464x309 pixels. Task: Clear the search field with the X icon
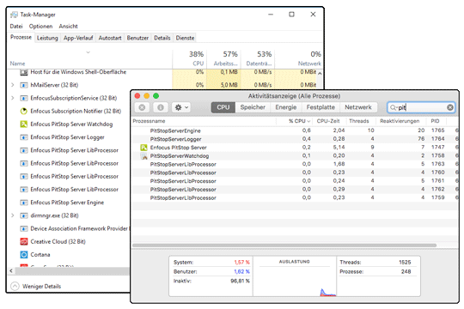[450, 107]
